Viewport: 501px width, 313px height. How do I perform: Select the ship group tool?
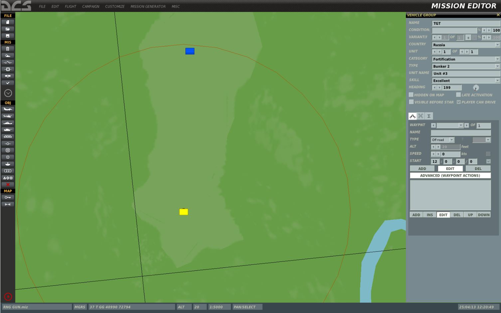pyautogui.click(x=8, y=123)
